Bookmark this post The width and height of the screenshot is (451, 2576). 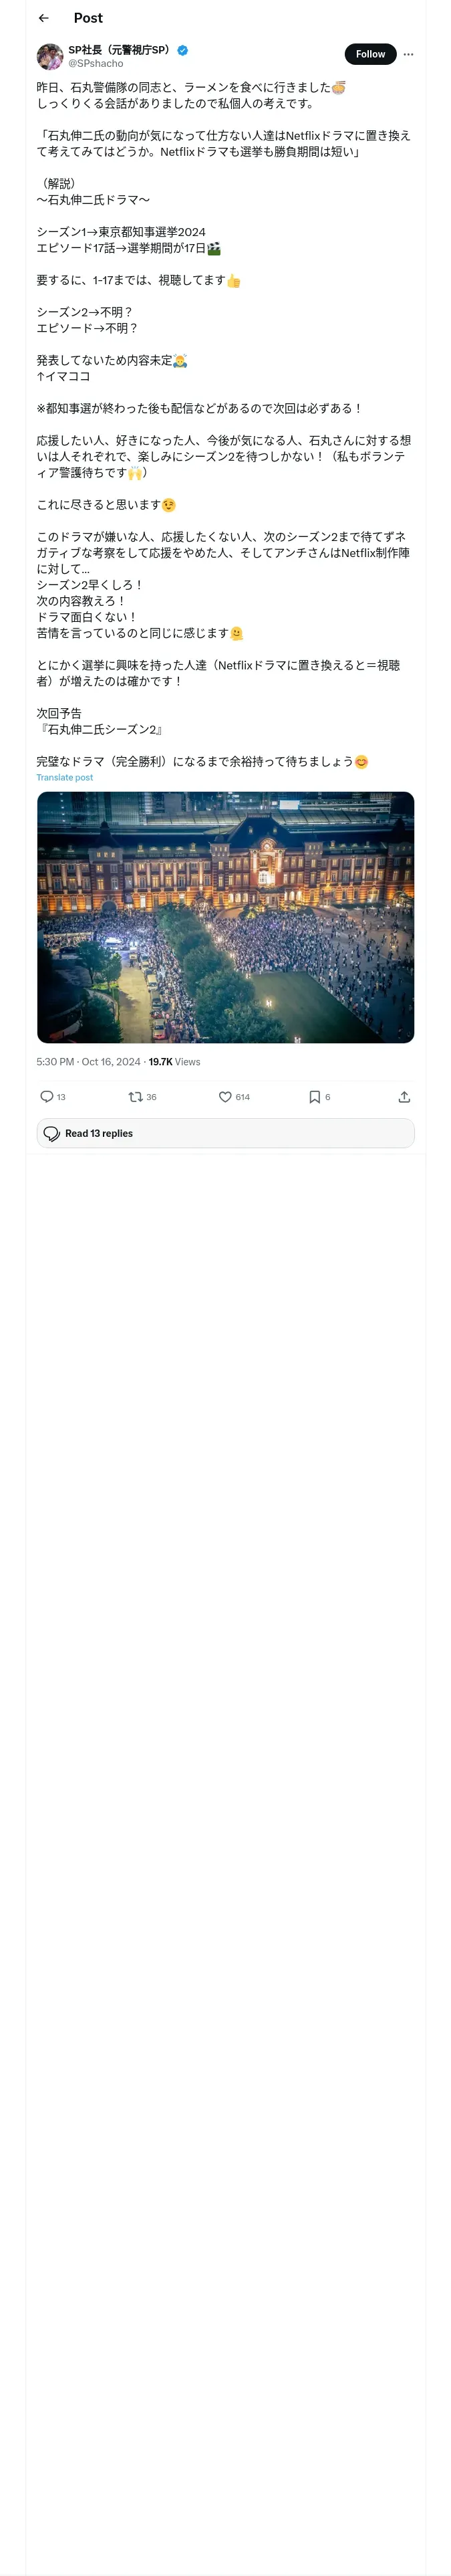pyautogui.click(x=314, y=1097)
